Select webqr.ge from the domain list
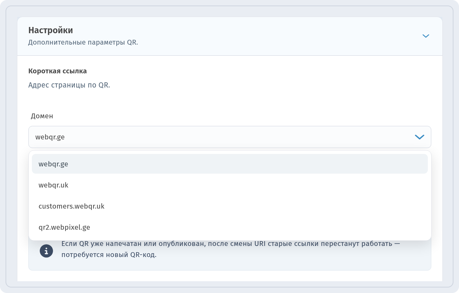The width and height of the screenshot is (459, 293). tap(230, 164)
